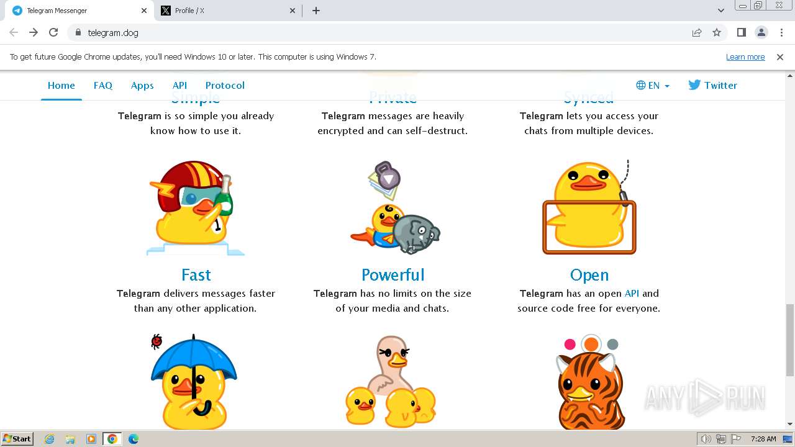The width and height of the screenshot is (795, 447).
Task: Click the API link in Open section
Action: pyautogui.click(x=632, y=293)
